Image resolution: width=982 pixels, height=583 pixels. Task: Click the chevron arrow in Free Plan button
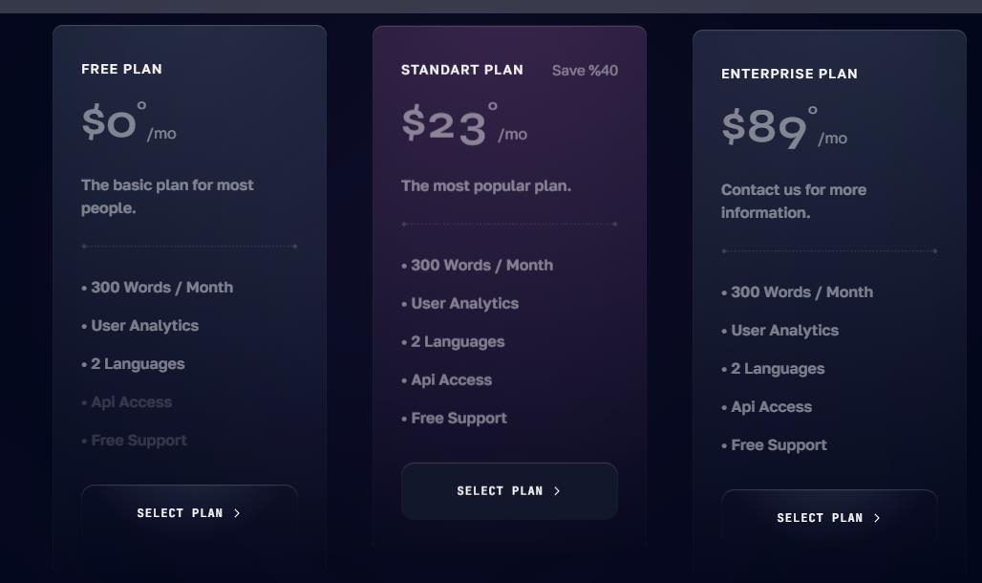coord(237,513)
